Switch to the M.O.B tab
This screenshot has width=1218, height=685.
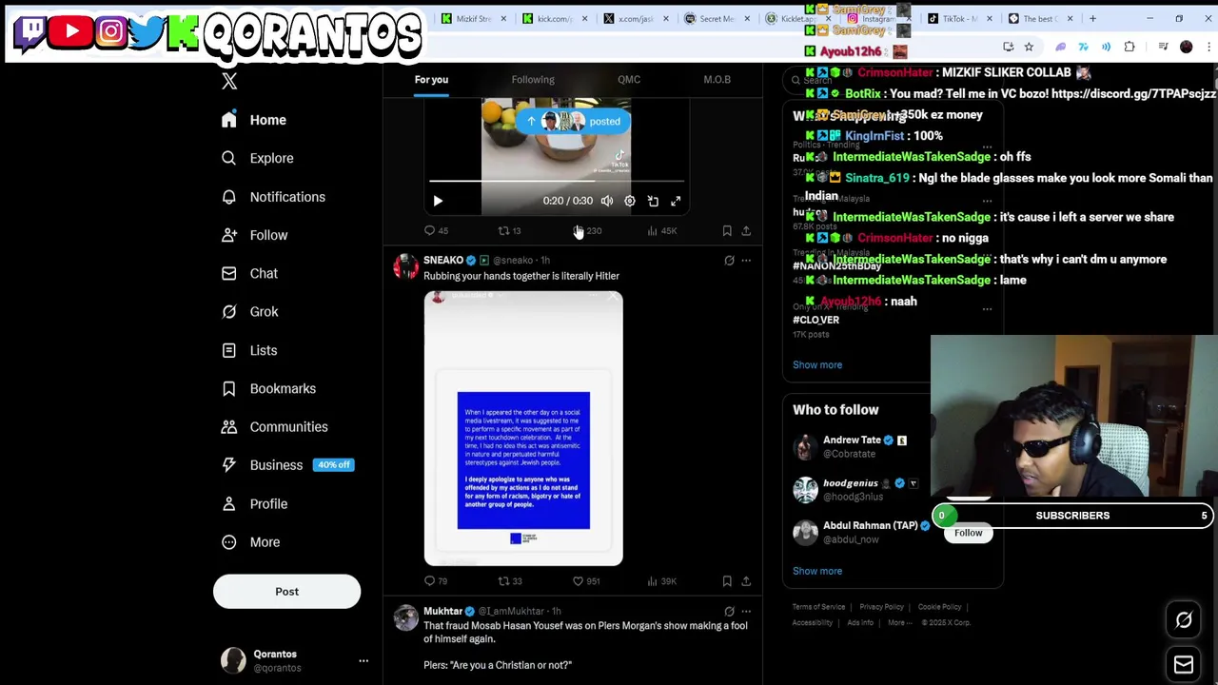pos(717,80)
